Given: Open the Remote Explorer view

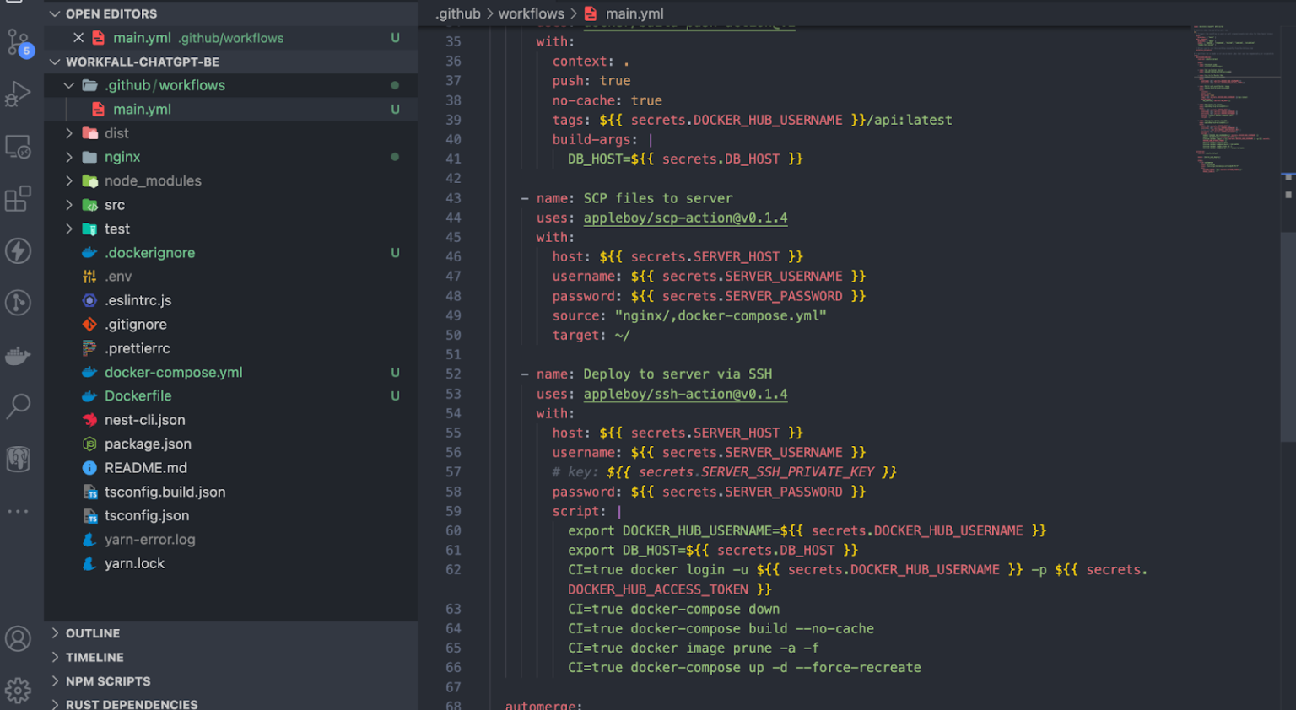Looking at the screenshot, I should point(18,147).
